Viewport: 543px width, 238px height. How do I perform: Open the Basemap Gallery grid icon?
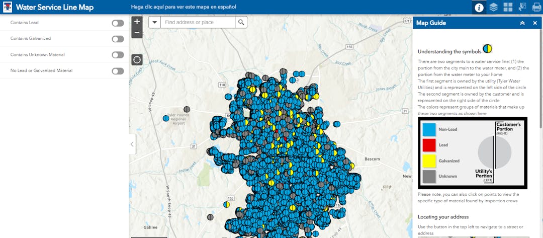coord(508,7)
